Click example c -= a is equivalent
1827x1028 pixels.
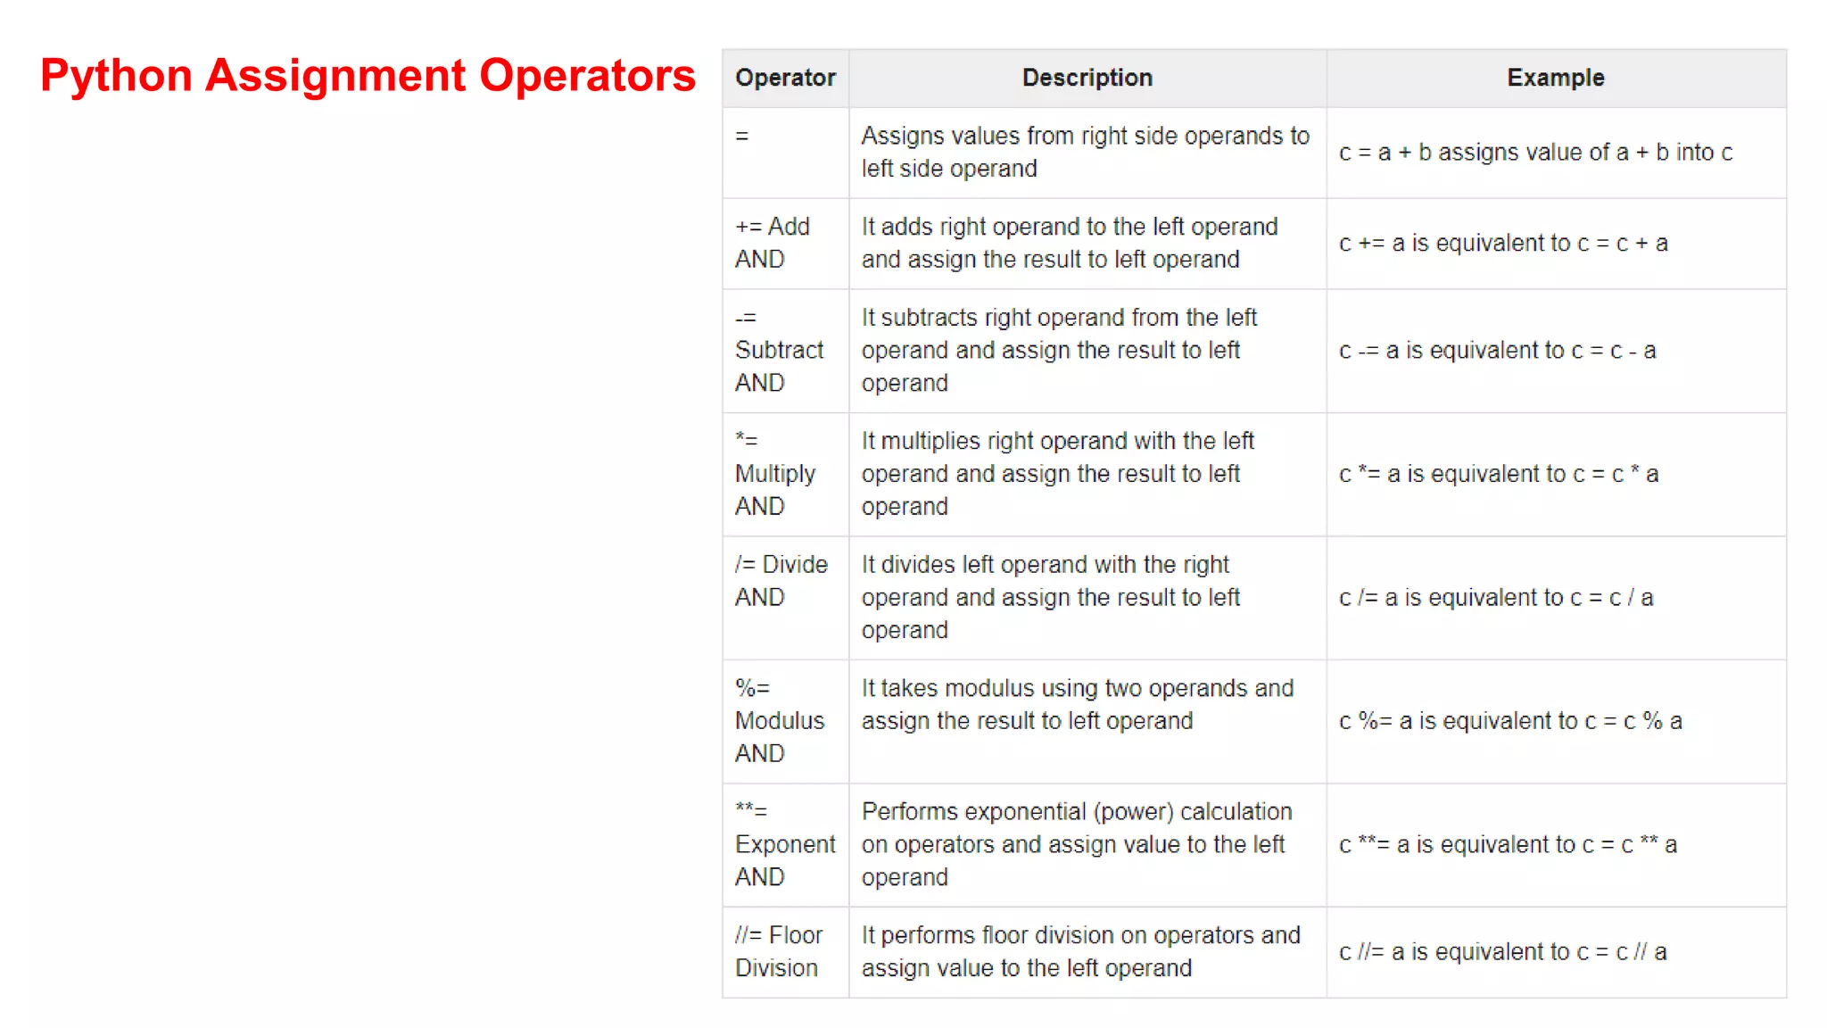tap(1497, 351)
